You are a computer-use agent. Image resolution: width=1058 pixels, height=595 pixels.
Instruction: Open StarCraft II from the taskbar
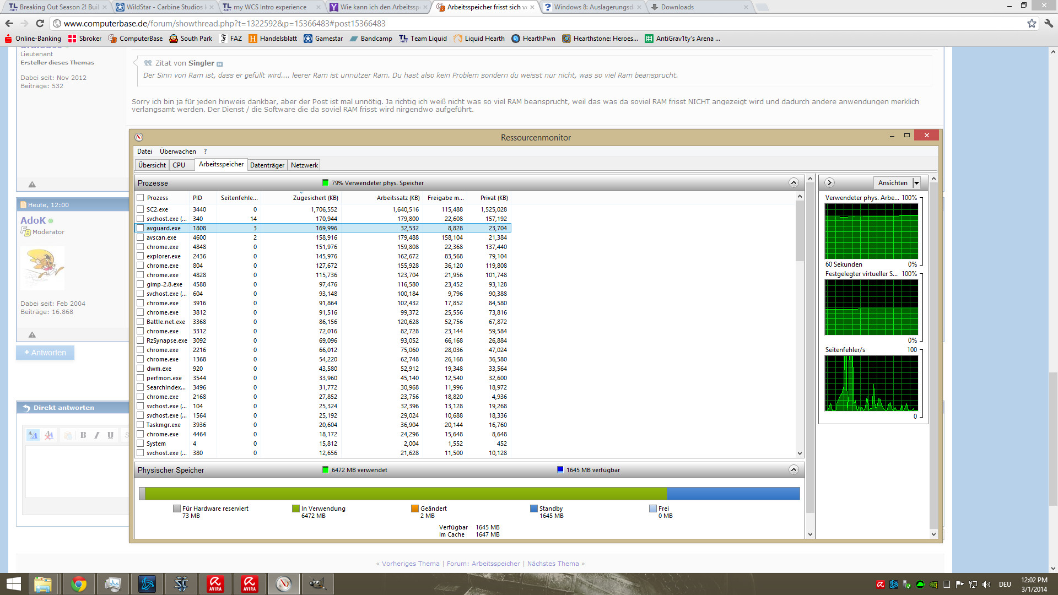coord(181,583)
